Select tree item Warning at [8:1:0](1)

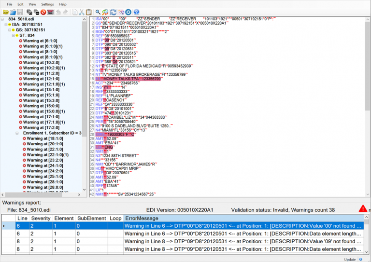[43, 57]
